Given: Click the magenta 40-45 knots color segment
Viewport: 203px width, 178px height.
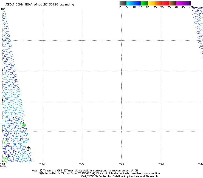Looking at the screenshot, I should click(x=180, y=3).
